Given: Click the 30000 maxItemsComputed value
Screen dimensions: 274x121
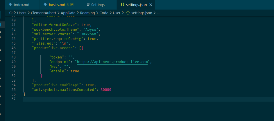Looking at the screenshot, I should pyautogui.click(x=106, y=90).
